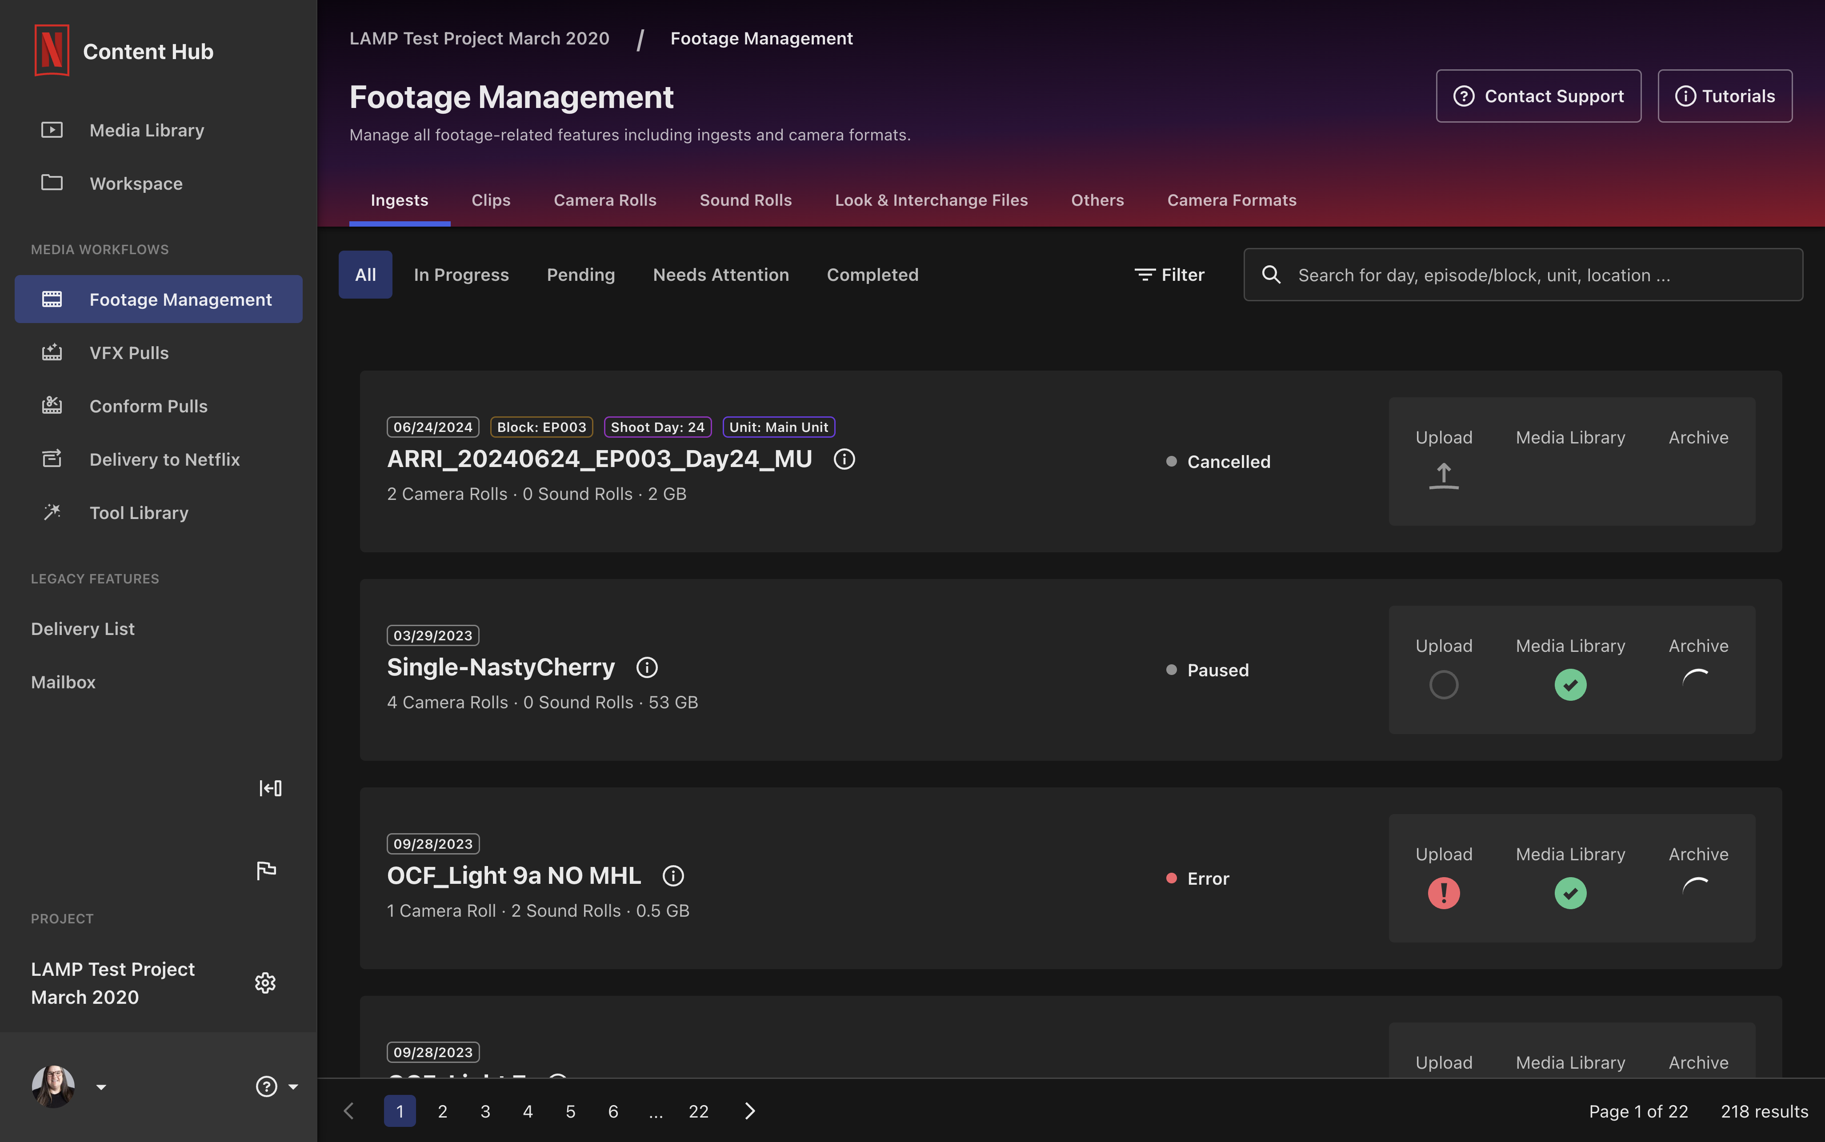The width and height of the screenshot is (1825, 1142).
Task: Open the Tool Library
Action: click(138, 513)
